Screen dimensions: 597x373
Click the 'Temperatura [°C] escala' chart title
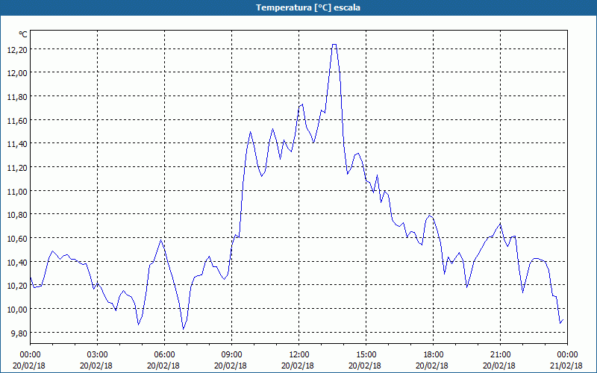click(x=307, y=7)
